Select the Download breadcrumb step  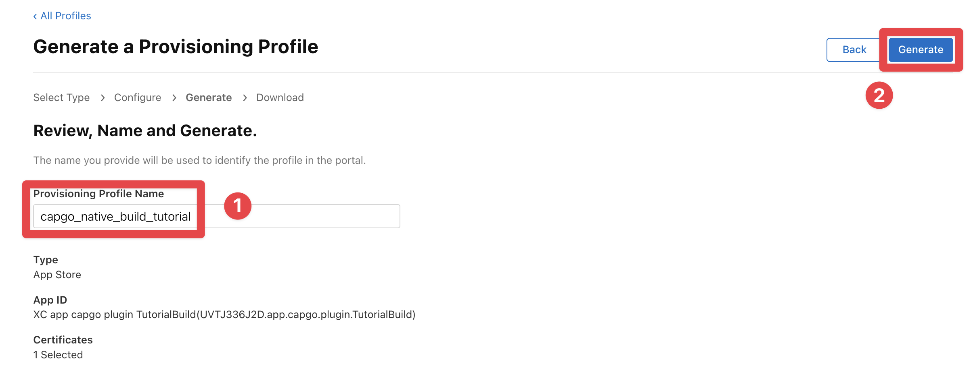(x=280, y=97)
